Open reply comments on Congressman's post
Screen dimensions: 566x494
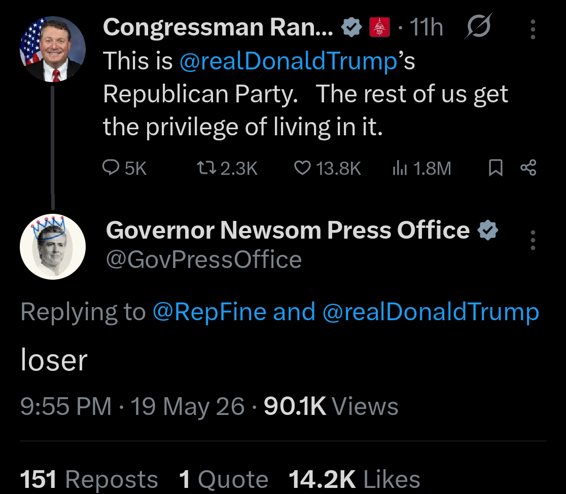click(x=125, y=168)
